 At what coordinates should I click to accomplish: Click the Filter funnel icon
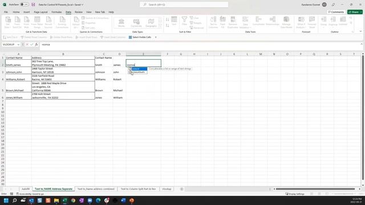click(x=184, y=21)
